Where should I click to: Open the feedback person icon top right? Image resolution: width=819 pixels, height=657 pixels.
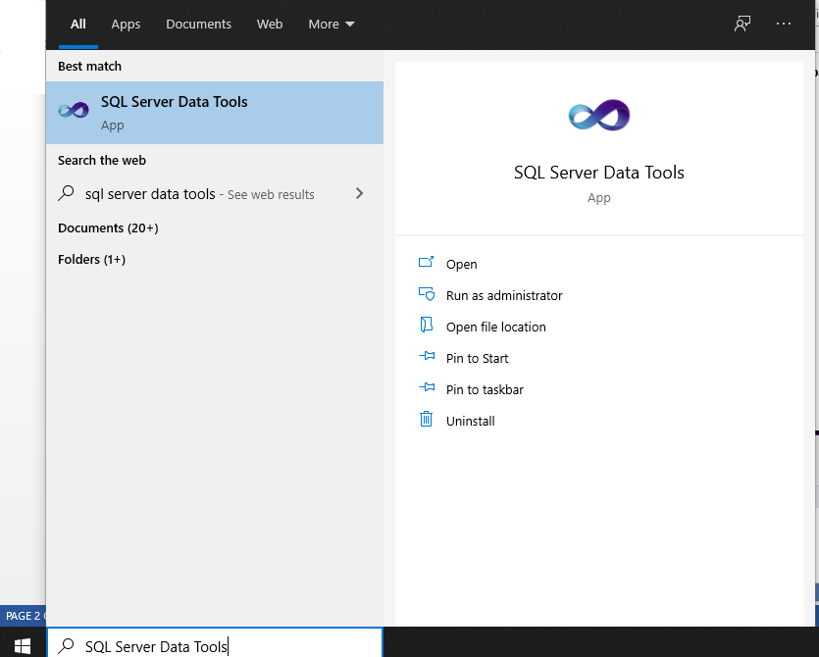pyautogui.click(x=742, y=23)
